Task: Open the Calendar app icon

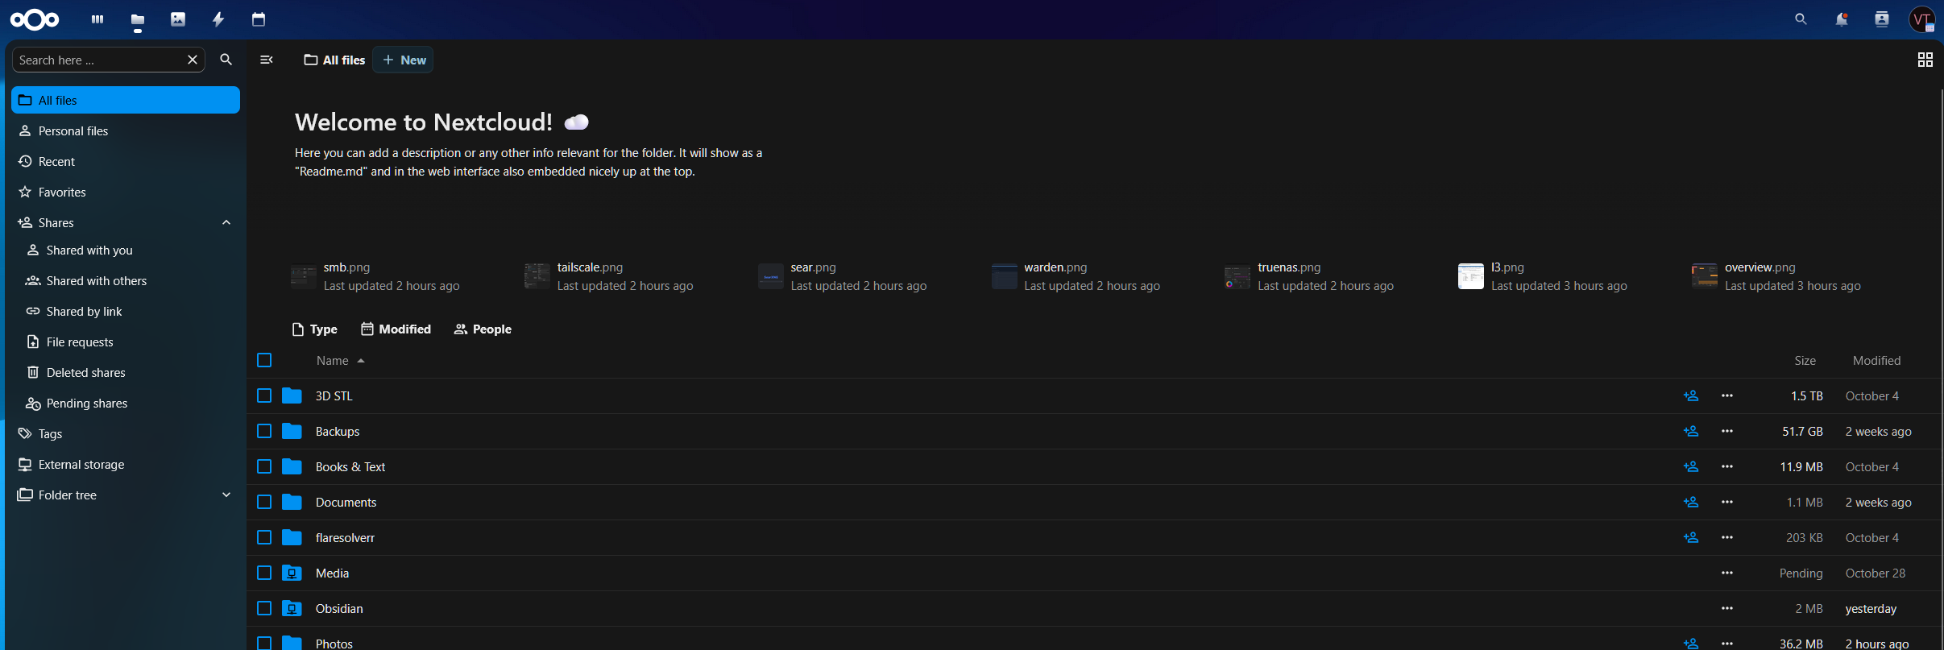Action: tap(259, 19)
